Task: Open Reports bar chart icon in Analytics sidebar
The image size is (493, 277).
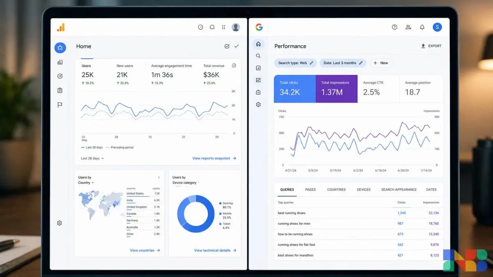Action: coord(60,62)
